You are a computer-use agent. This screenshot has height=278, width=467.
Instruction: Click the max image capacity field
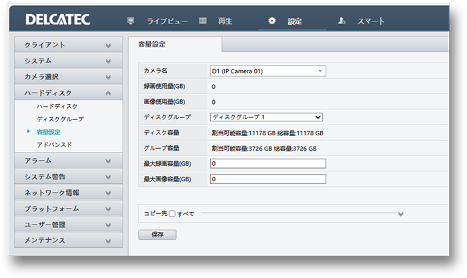click(x=267, y=179)
